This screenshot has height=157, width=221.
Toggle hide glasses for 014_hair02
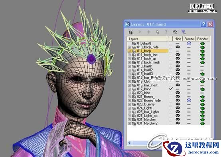pos(178,70)
